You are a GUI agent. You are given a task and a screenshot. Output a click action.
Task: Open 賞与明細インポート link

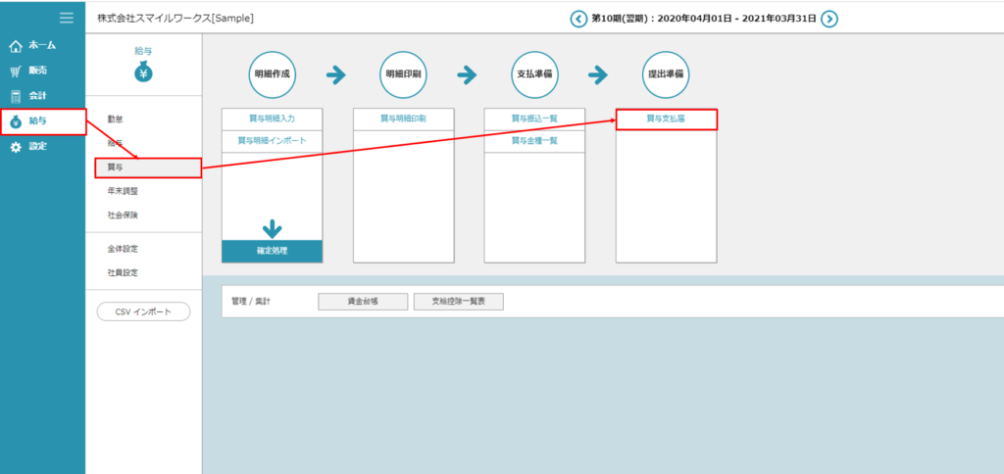point(273,141)
